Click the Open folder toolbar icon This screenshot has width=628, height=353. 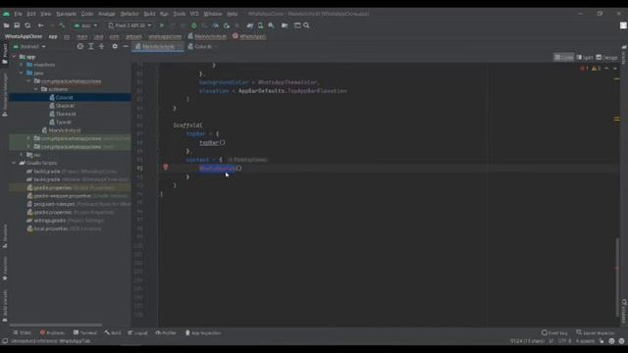[7, 25]
